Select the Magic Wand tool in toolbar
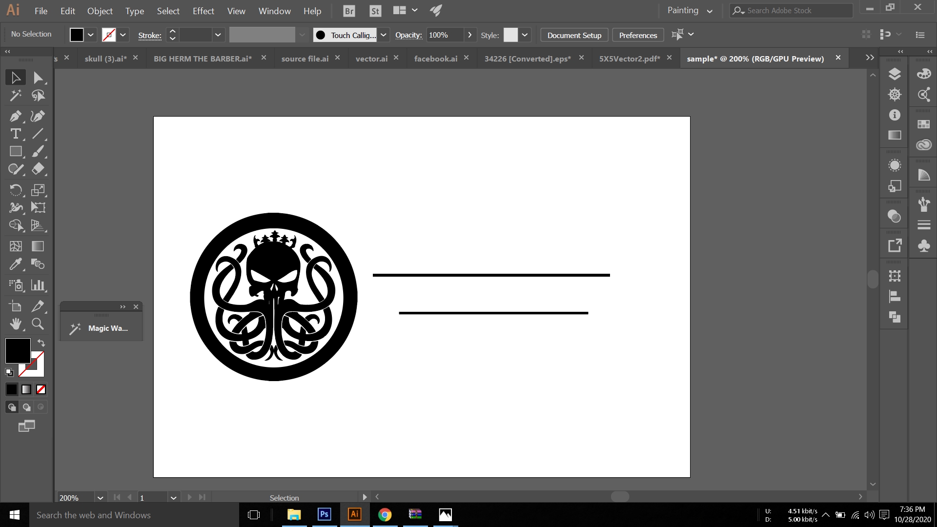The height and width of the screenshot is (527, 937). [x=16, y=95]
